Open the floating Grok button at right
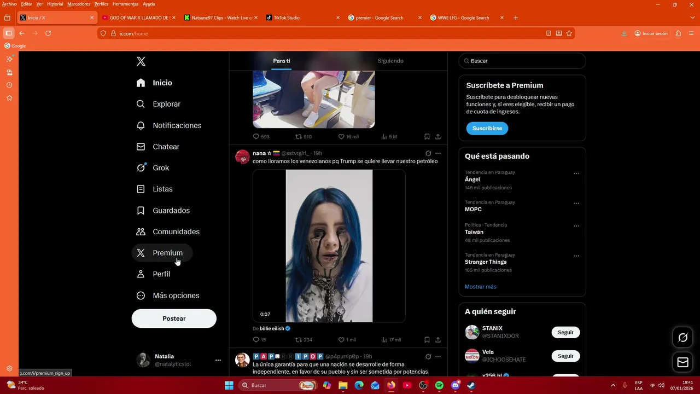700x394 pixels. click(682, 338)
